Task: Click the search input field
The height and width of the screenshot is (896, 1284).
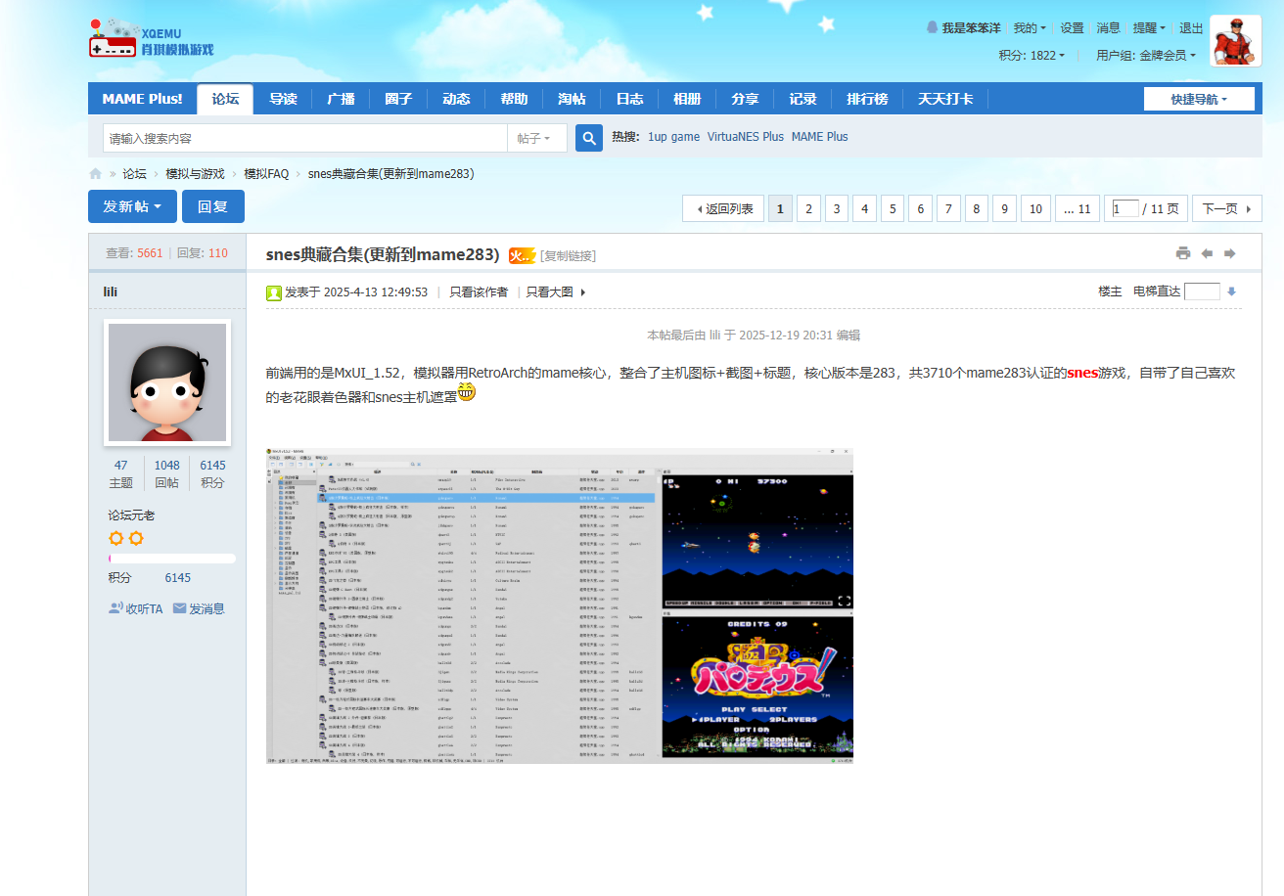Action: tap(304, 138)
